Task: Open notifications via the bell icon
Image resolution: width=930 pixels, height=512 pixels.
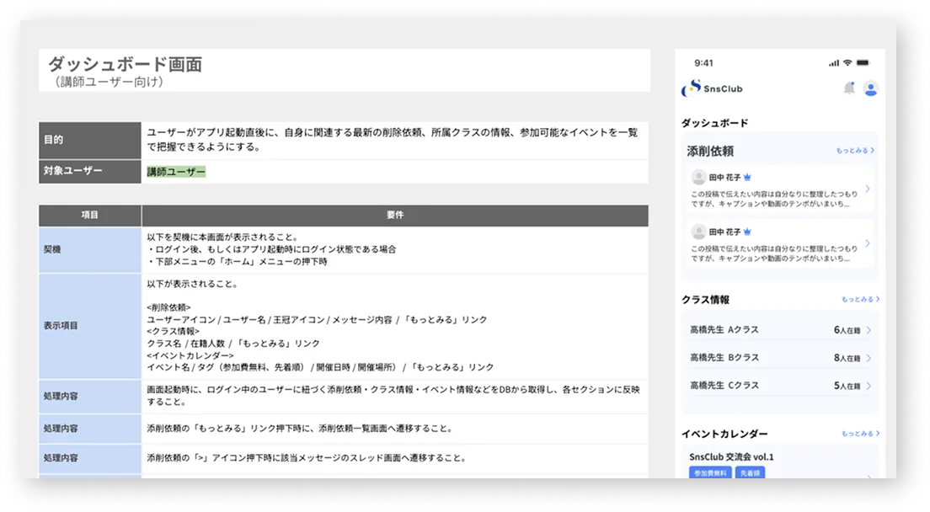Action: [x=849, y=88]
